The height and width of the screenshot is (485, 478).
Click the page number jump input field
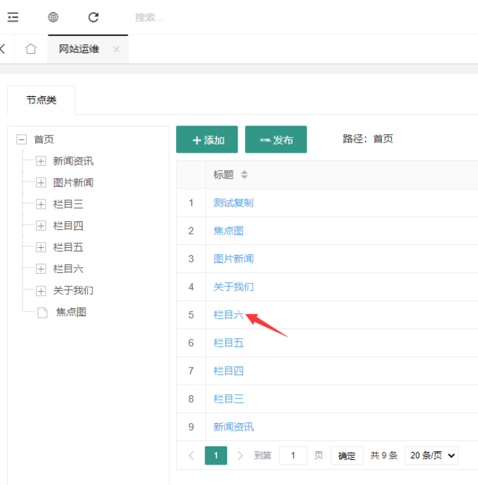293,456
